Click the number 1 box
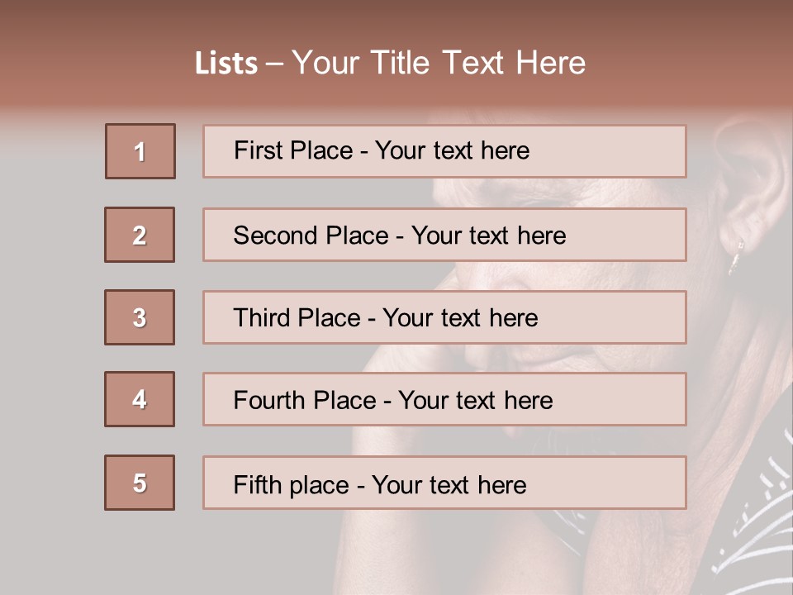 (140, 151)
